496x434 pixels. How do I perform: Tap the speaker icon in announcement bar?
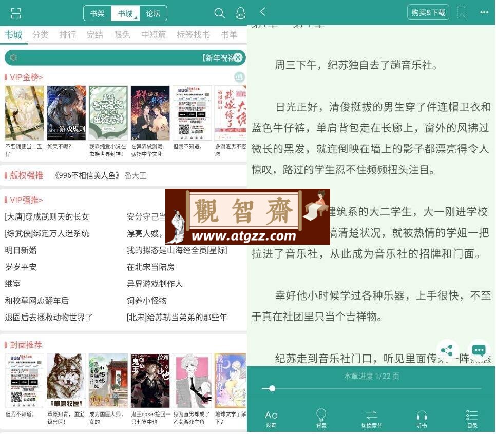pos(13,57)
